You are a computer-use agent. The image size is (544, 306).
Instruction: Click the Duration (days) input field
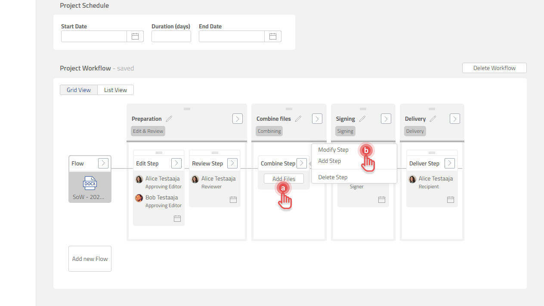pos(171,36)
